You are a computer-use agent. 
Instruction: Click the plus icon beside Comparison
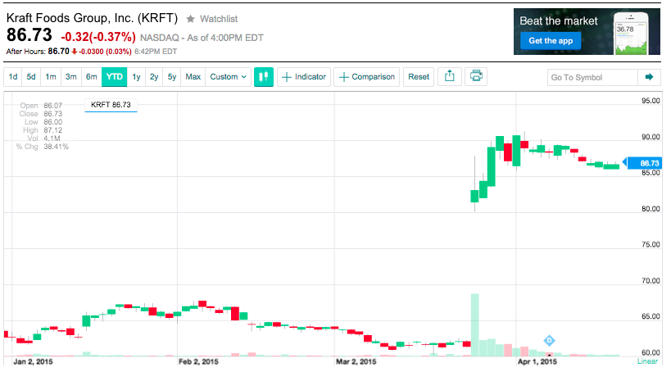[343, 77]
